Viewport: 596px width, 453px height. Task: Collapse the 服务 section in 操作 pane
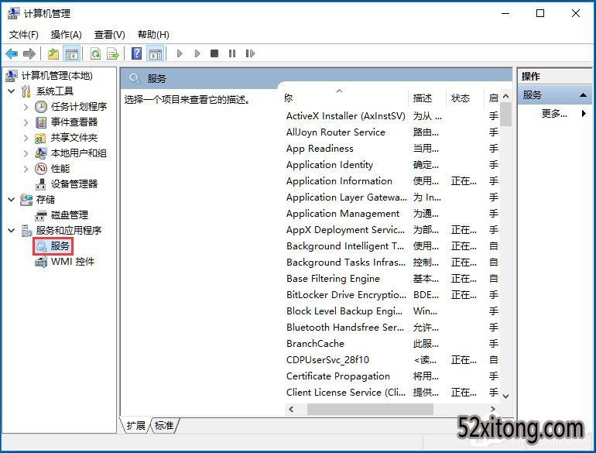(583, 95)
